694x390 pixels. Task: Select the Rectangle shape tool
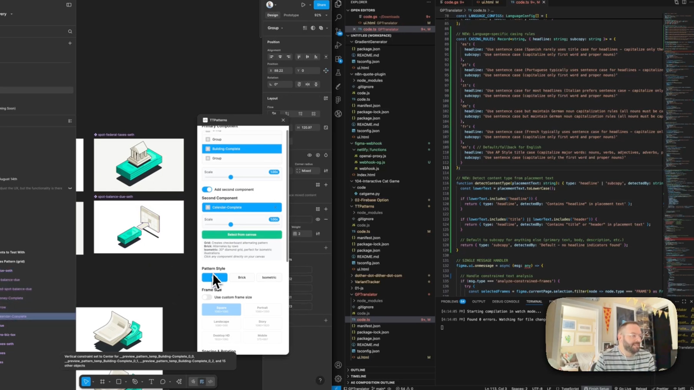pyautogui.click(x=118, y=381)
